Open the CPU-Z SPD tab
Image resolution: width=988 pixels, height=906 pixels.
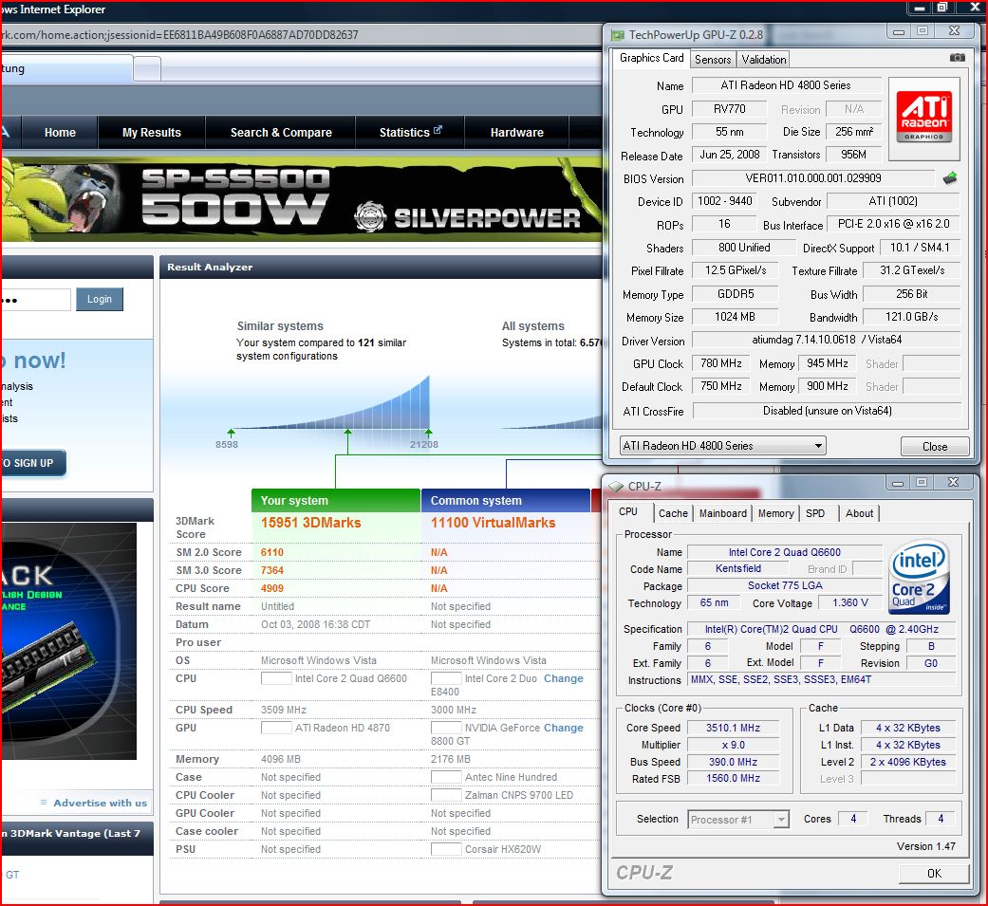pyautogui.click(x=814, y=513)
